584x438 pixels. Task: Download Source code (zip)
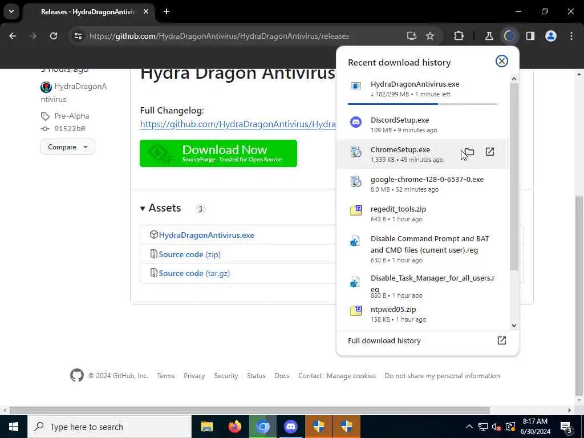click(189, 254)
